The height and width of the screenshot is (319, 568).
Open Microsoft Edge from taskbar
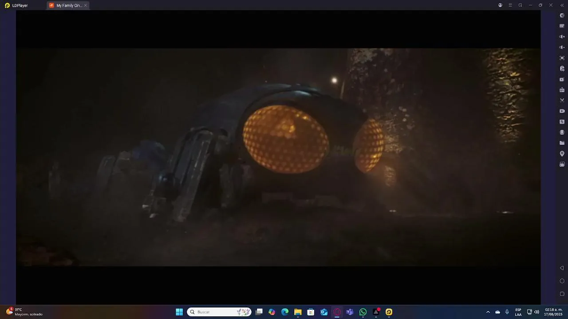(x=285, y=312)
